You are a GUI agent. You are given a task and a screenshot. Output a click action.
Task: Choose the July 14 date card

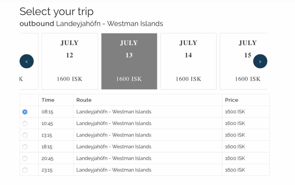[x=188, y=61]
